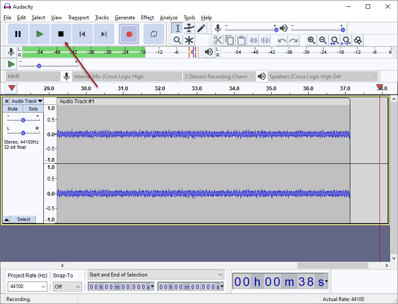The image size is (398, 304).
Task: Open the Tracks menu
Action: 102,18
